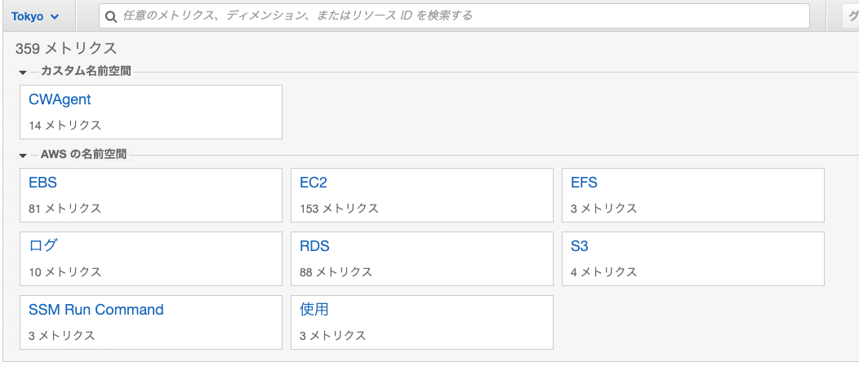
Task: Click the partially visible グ tab at right
Action: coord(850,16)
